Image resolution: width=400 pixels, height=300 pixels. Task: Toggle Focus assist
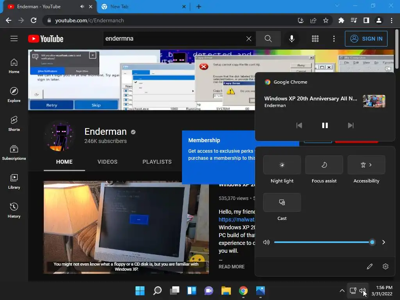[x=324, y=165]
